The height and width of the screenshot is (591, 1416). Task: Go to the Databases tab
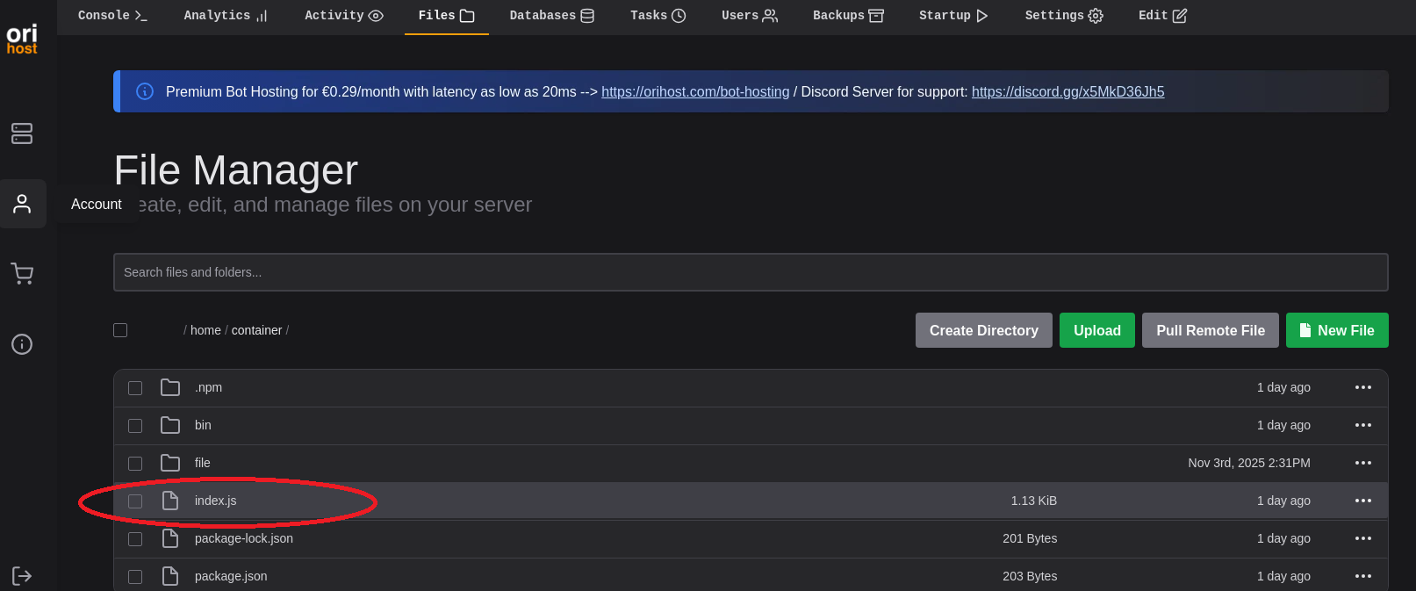pos(551,16)
